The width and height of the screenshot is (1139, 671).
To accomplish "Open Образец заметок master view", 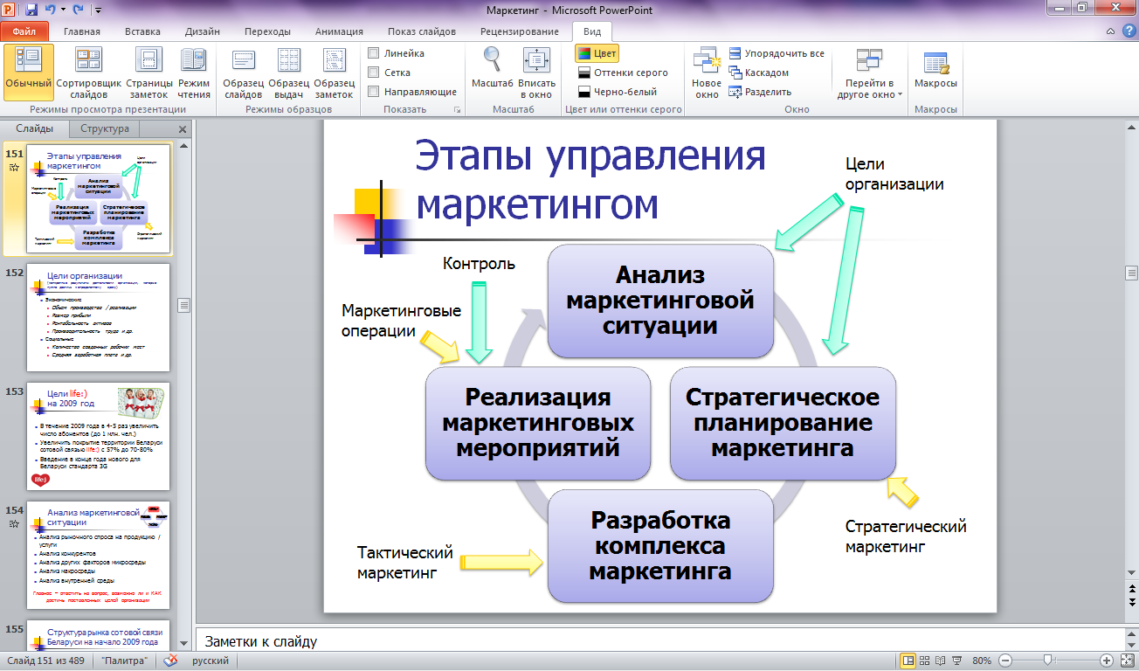I will pyautogui.click(x=334, y=73).
